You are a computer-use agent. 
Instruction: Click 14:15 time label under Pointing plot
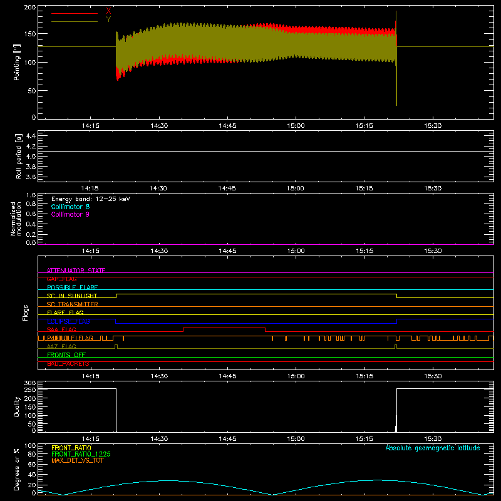pyautogui.click(x=90, y=126)
